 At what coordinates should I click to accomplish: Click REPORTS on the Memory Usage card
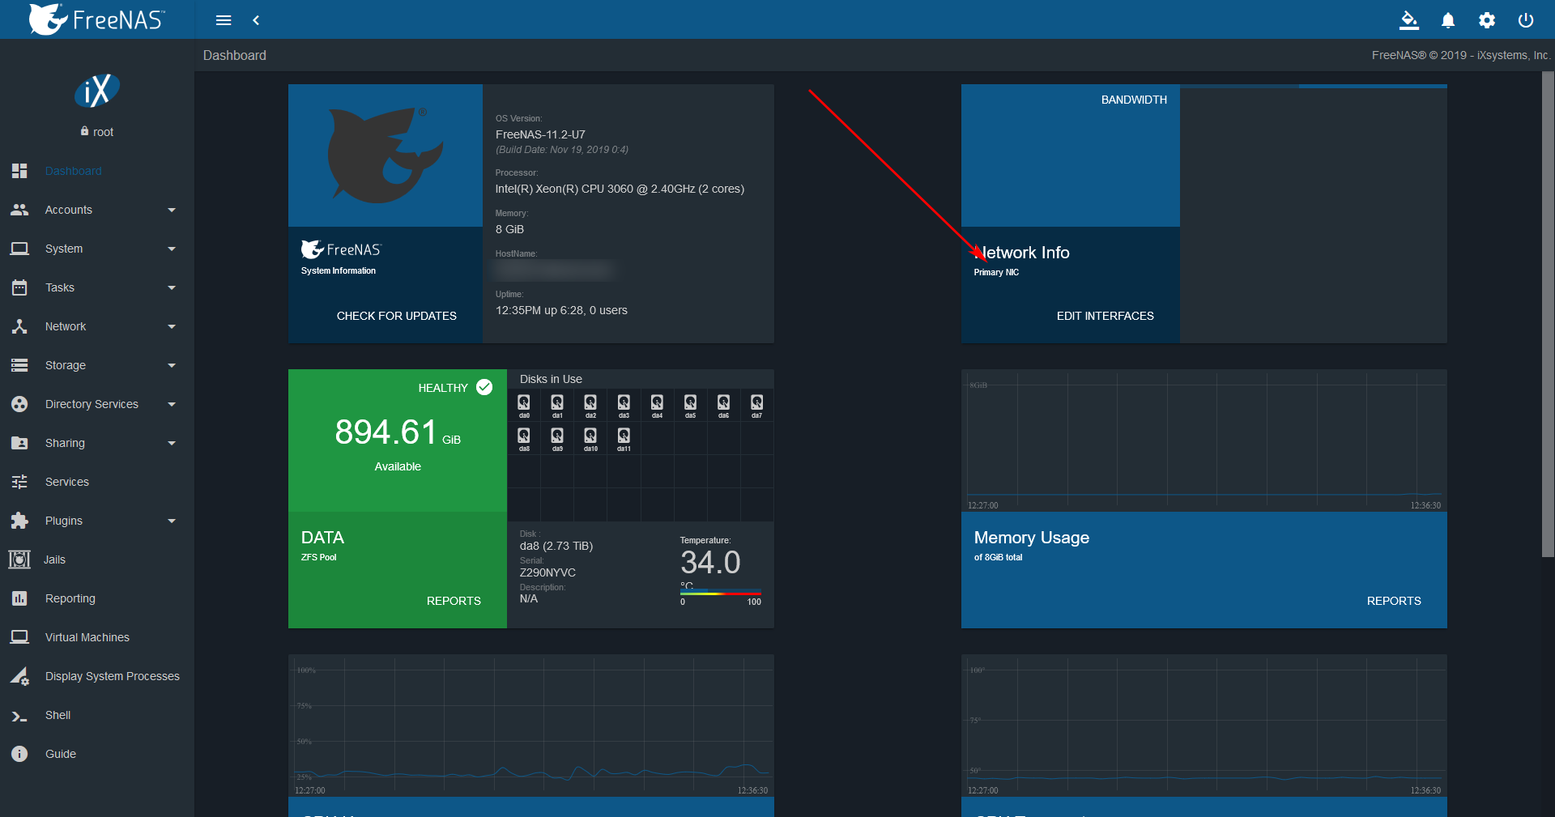pos(1394,601)
